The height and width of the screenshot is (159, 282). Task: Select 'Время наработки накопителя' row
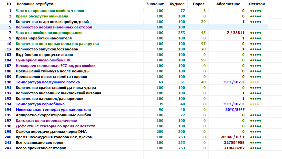pos(134,38)
